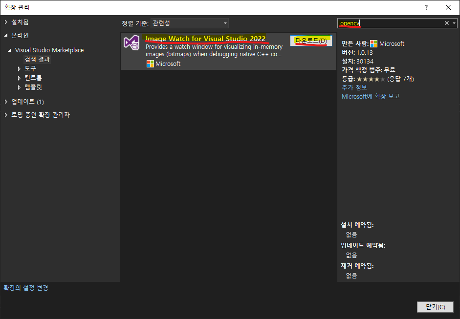Click the 업데이트 예약됨 label

363,245
